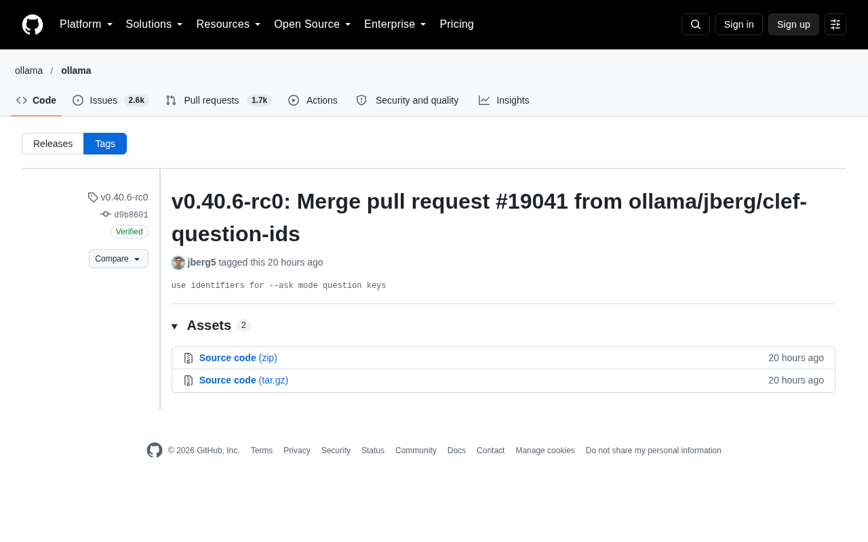
Task: Open the footer Community link
Action: 416,451
